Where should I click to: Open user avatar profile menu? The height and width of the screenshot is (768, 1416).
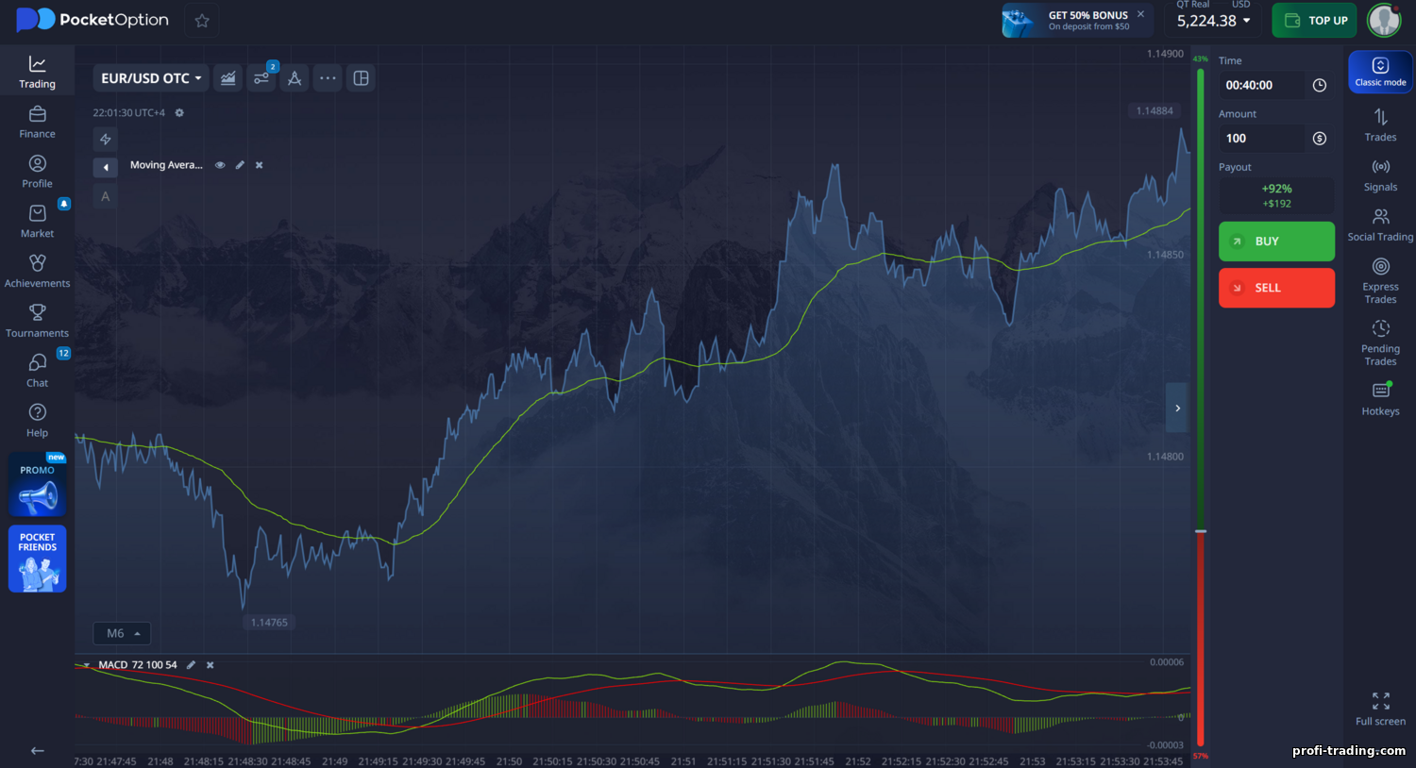point(1385,21)
